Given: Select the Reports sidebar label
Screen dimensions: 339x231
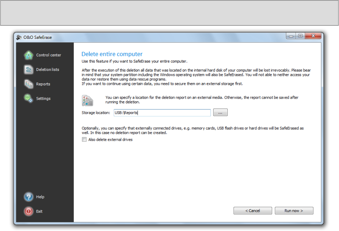Looking at the screenshot, I should point(43,84).
